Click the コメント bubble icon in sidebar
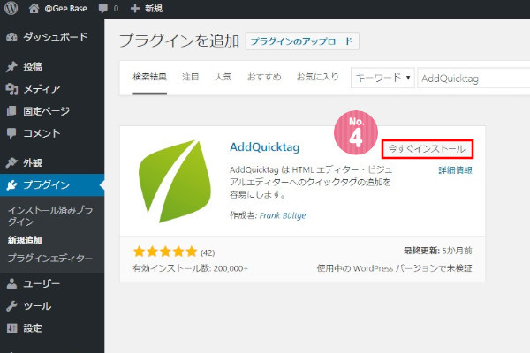Screen dimensions: 530x353 click(x=11, y=133)
